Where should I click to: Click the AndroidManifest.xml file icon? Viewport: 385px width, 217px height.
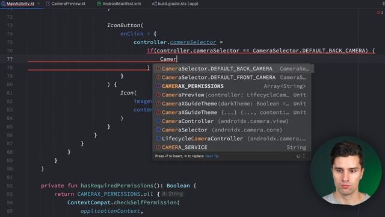point(99,4)
